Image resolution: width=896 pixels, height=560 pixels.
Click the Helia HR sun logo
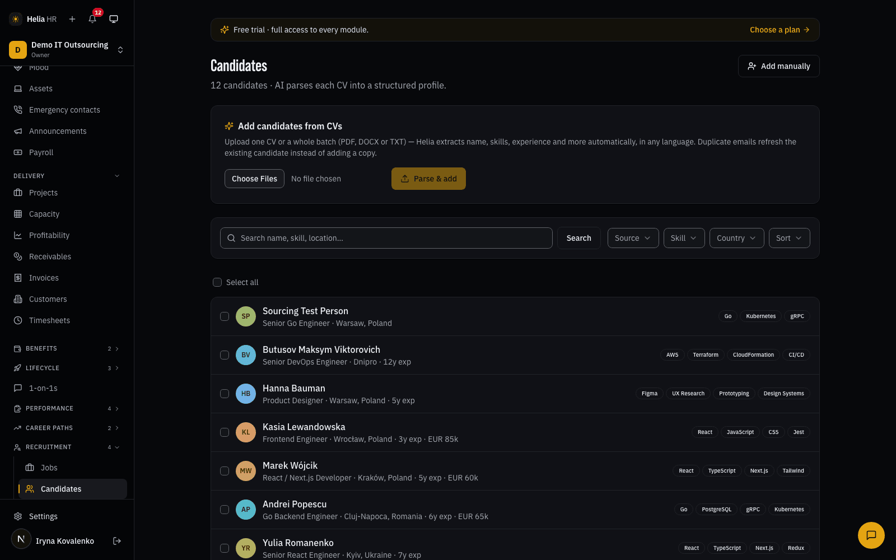pos(16,19)
